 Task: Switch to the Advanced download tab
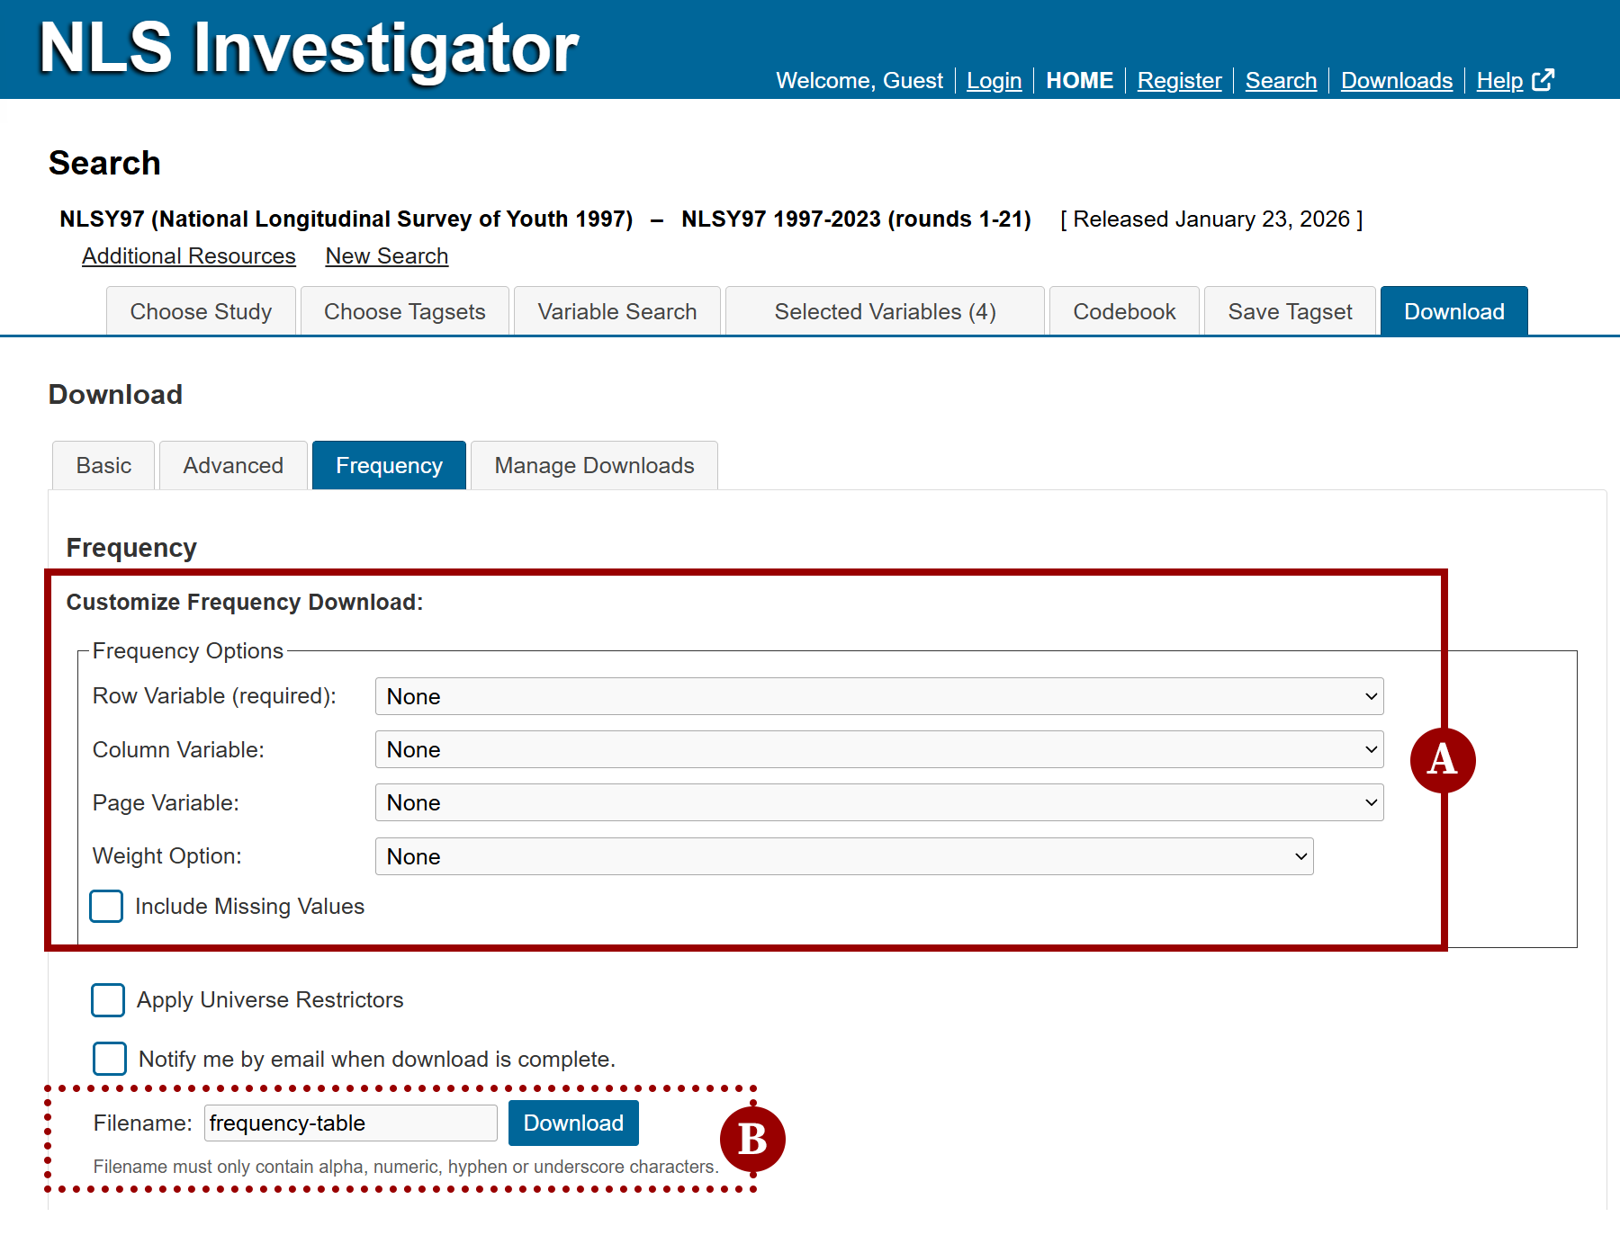tap(233, 465)
